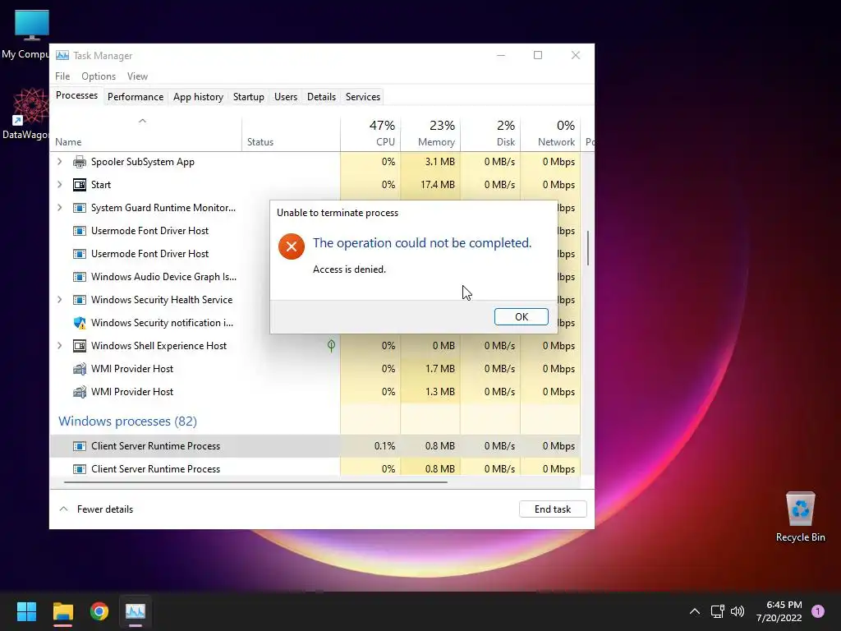Open the Options menu
The width and height of the screenshot is (841, 631).
pos(99,76)
